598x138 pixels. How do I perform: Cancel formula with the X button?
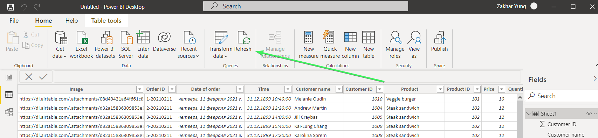[29, 77]
